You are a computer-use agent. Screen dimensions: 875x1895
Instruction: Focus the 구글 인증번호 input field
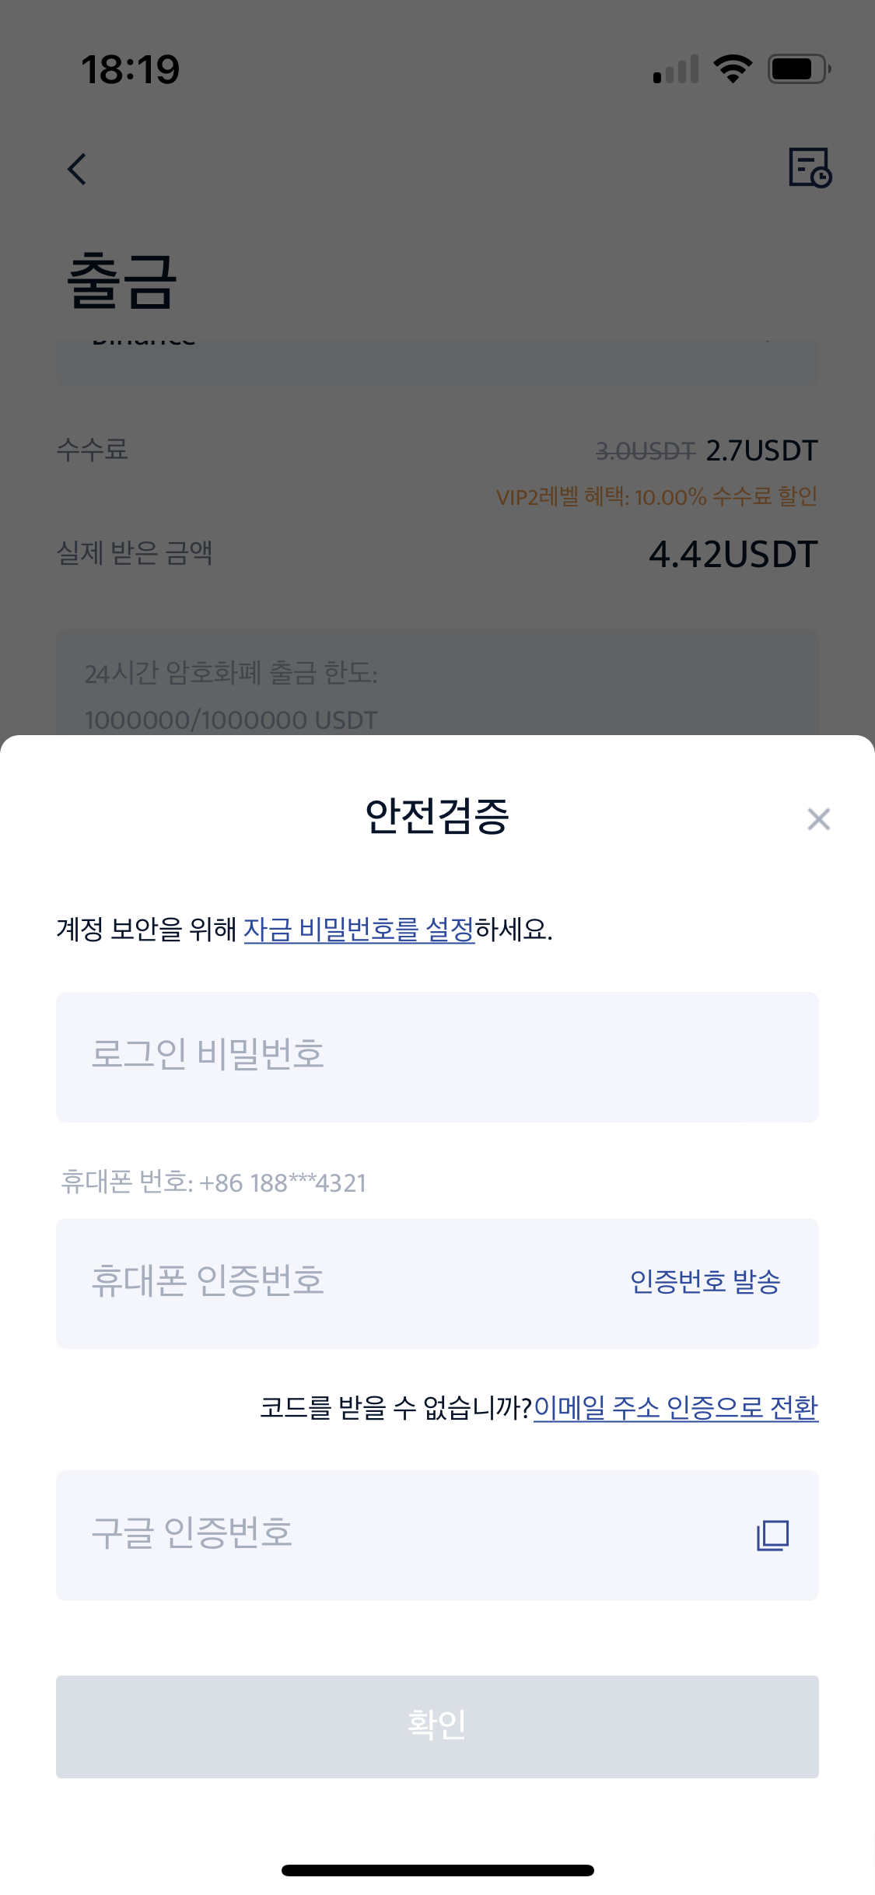(x=389, y=1535)
